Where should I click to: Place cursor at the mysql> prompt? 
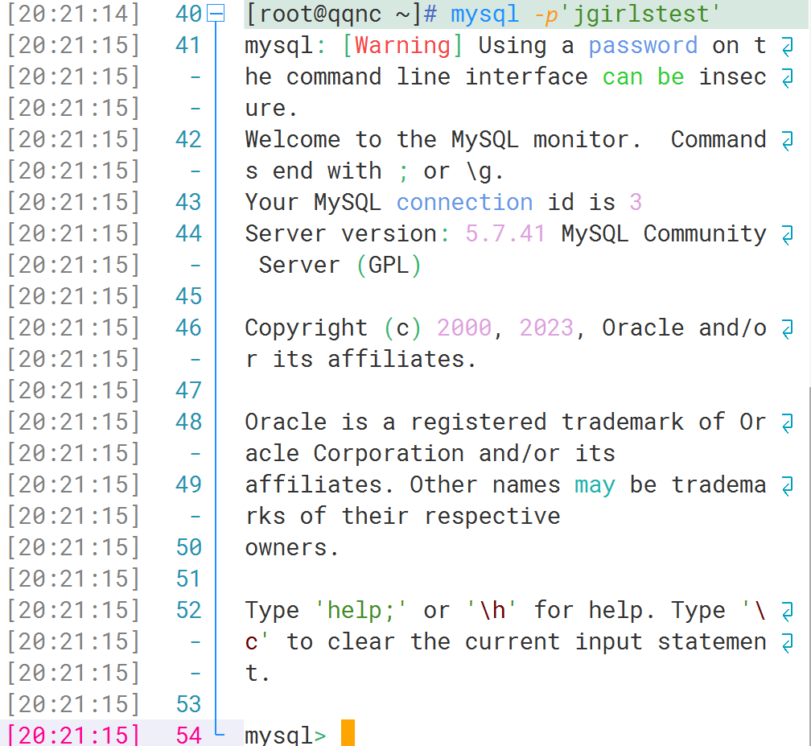pyautogui.click(x=286, y=736)
